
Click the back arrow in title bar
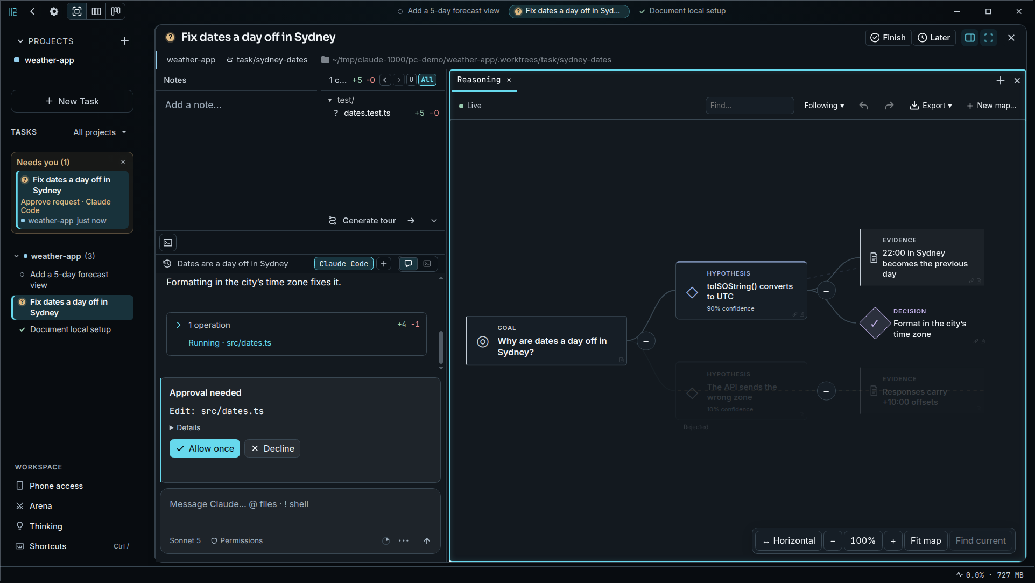point(32,11)
